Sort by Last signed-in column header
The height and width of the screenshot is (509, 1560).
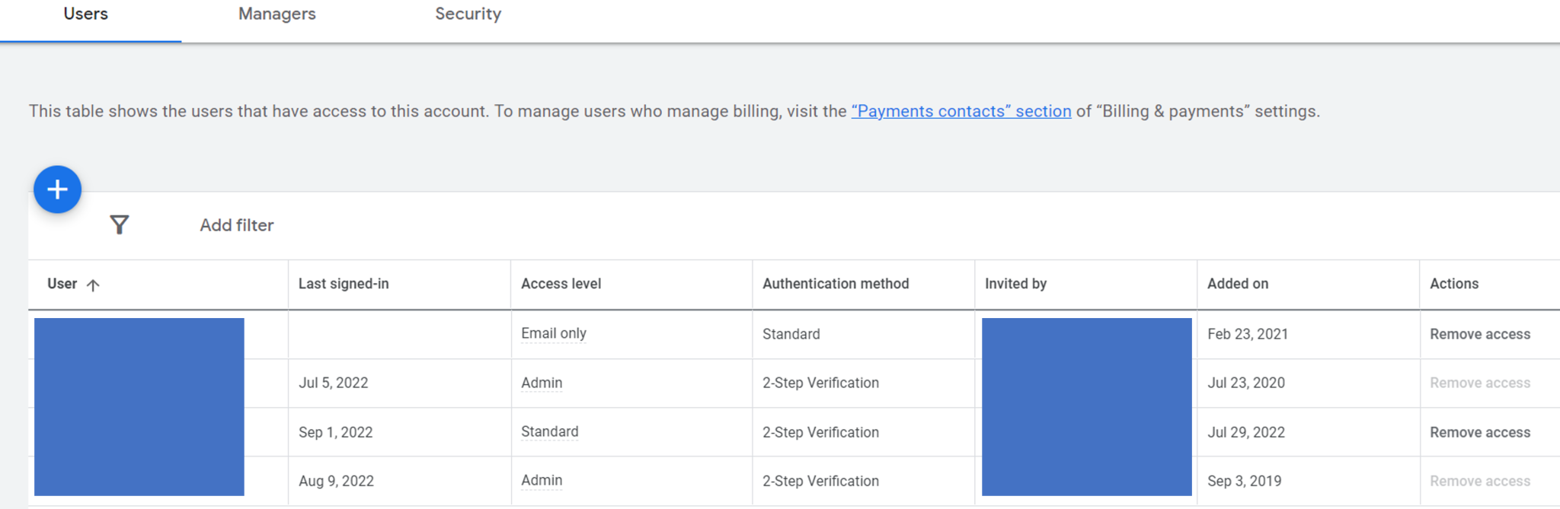pos(344,284)
